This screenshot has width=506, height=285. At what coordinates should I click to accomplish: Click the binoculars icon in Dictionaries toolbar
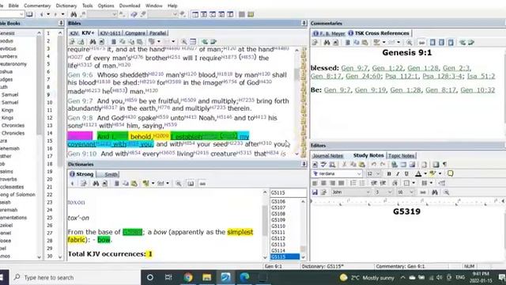[x=96, y=184]
